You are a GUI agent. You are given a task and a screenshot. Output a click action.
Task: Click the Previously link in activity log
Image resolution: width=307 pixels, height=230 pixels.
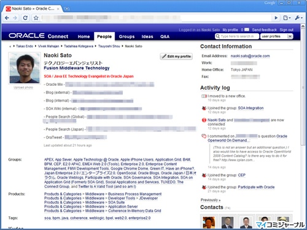(211, 200)
